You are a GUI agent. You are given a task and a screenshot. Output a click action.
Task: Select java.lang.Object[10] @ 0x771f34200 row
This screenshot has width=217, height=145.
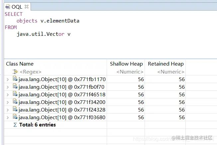coord(62,102)
